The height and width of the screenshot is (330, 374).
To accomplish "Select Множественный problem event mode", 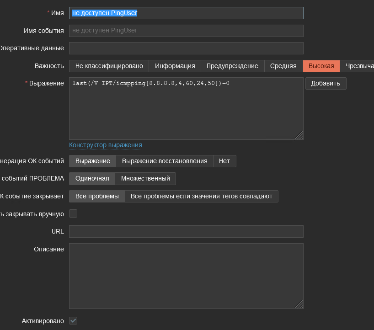I will 145,179.
